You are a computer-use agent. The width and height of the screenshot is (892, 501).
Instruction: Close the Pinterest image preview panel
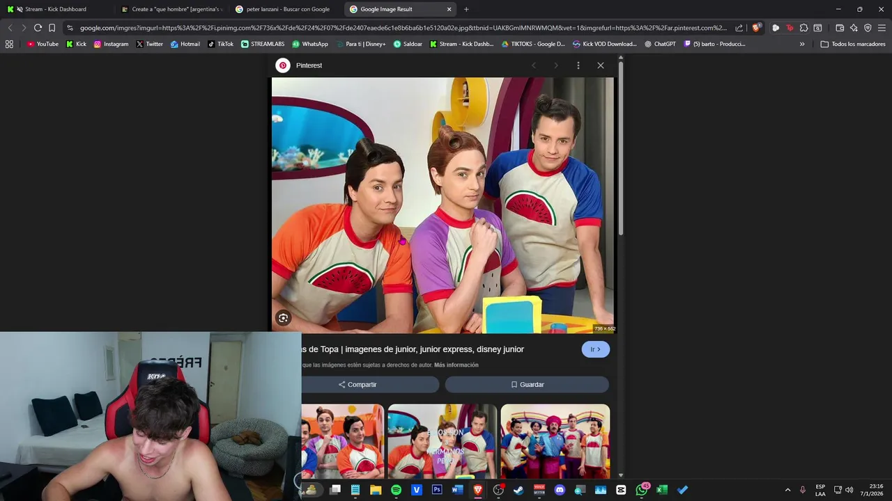601,65
